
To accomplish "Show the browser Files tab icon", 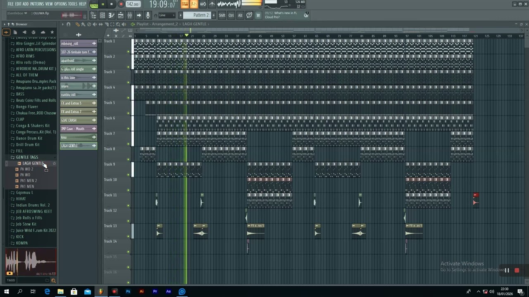I will click(x=15, y=32).
